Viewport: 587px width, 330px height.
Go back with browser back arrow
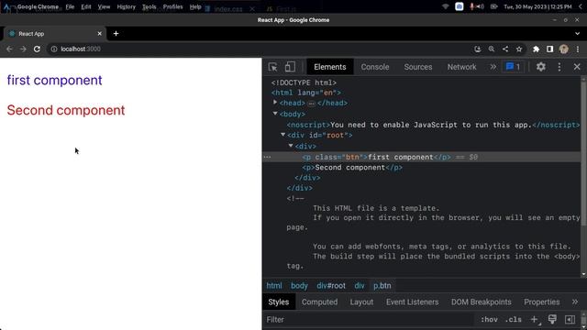click(x=9, y=49)
